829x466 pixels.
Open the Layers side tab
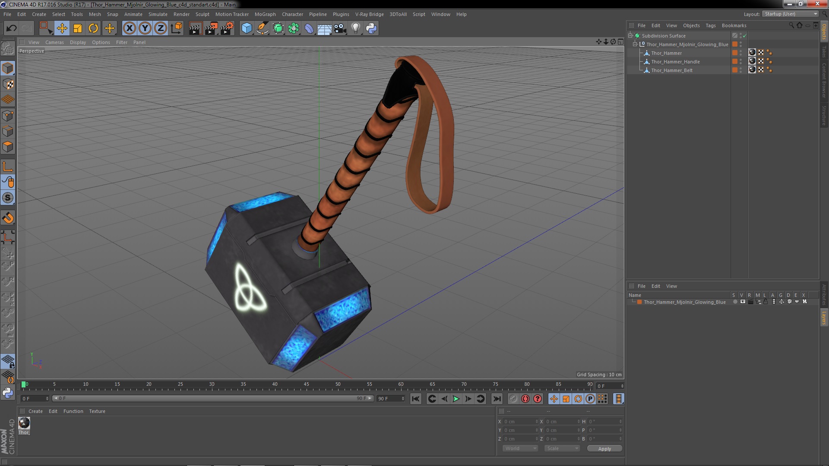824,318
